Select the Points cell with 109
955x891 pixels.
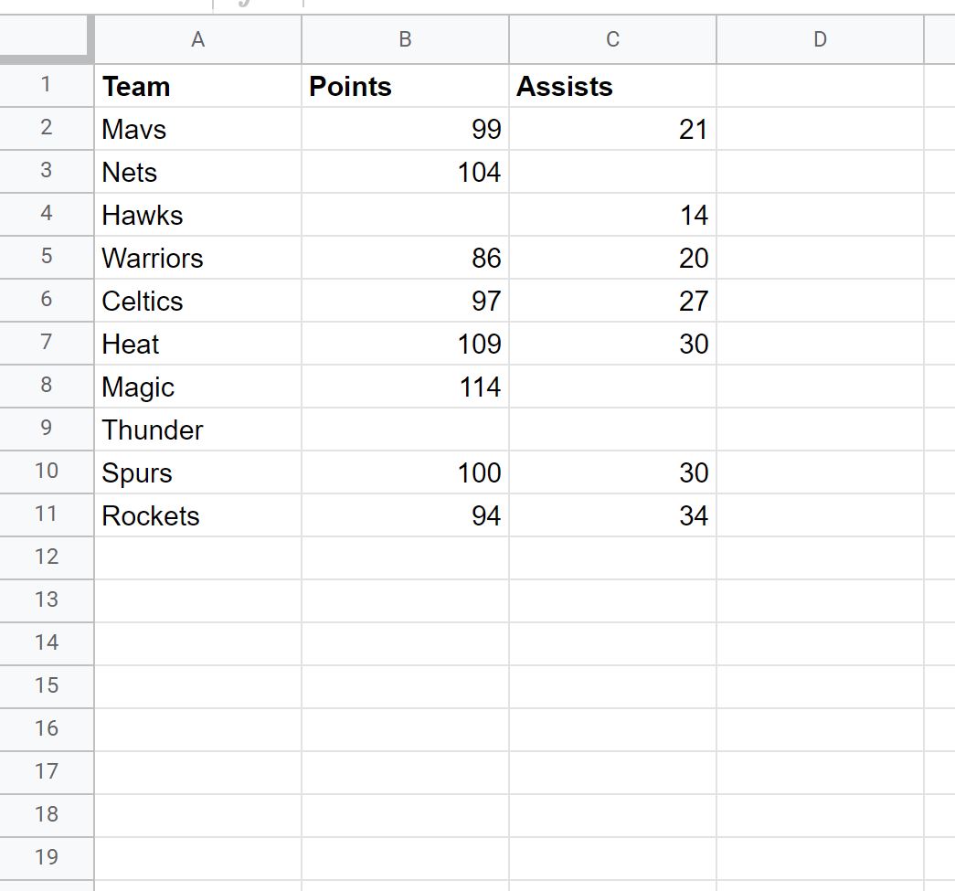(x=405, y=344)
